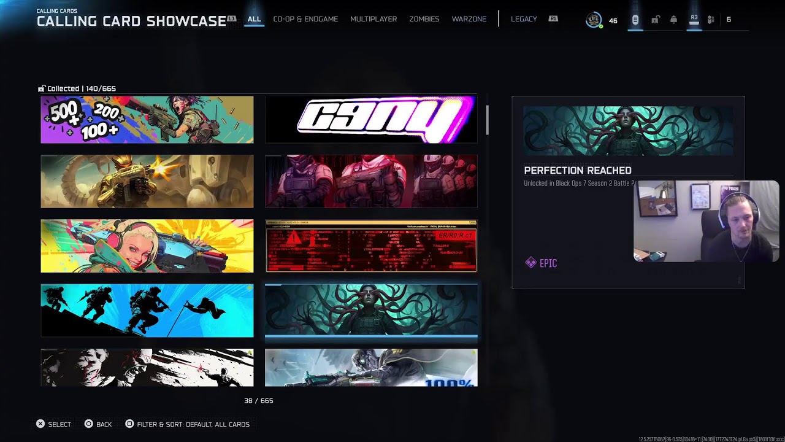This screenshot has width=785, height=442.
Task: Click the friends online count 6
Action: (729, 20)
